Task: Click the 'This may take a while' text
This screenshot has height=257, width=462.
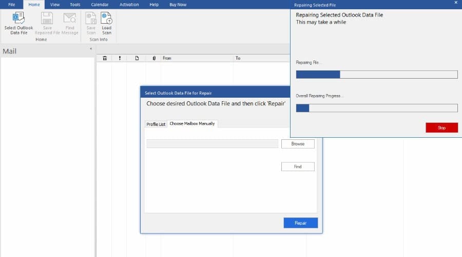Action: (321, 22)
